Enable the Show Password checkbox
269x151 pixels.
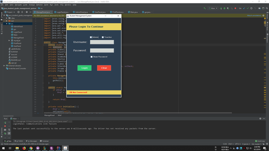pos(92,57)
